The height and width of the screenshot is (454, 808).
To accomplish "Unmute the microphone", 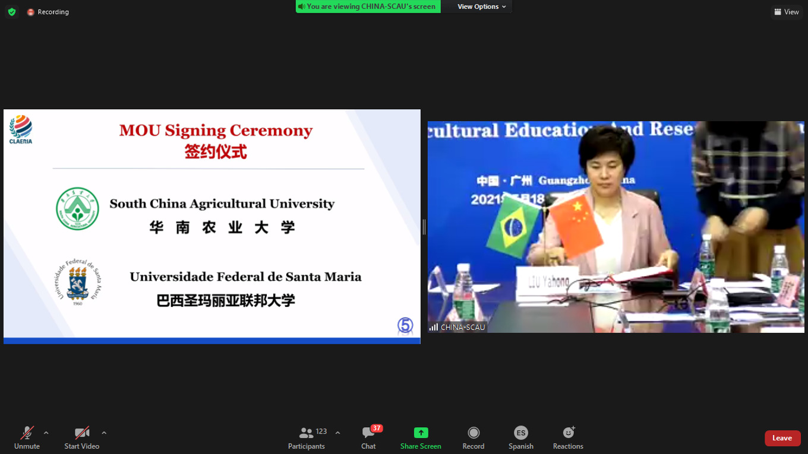I will [x=27, y=438].
